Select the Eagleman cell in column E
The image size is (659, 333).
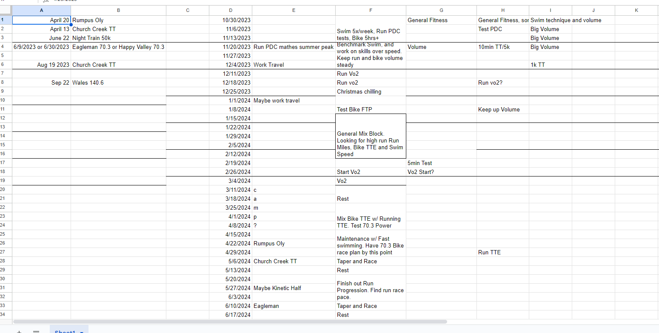click(x=293, y=306)
